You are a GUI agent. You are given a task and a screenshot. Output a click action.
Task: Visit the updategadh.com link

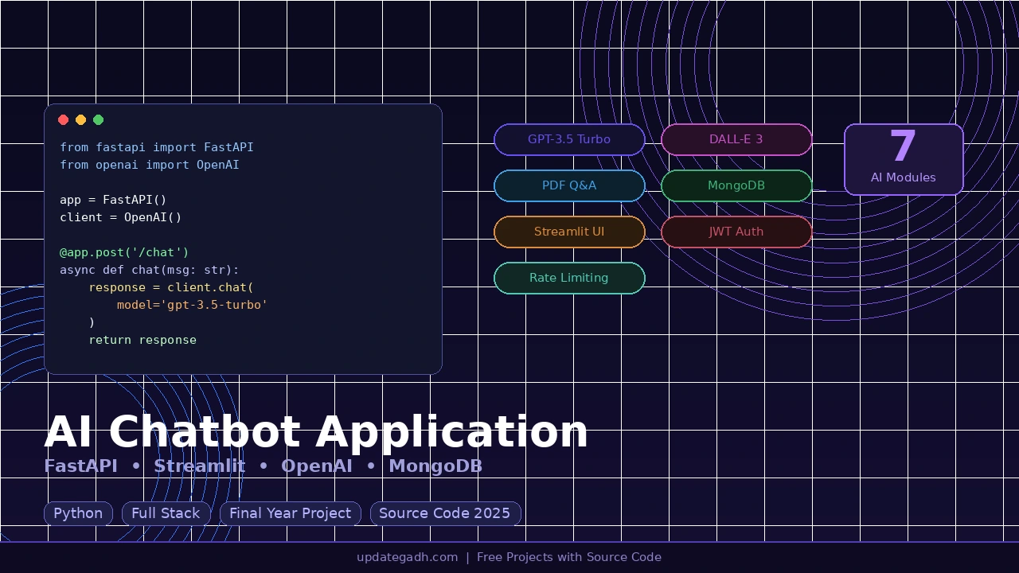coord(408,557)
